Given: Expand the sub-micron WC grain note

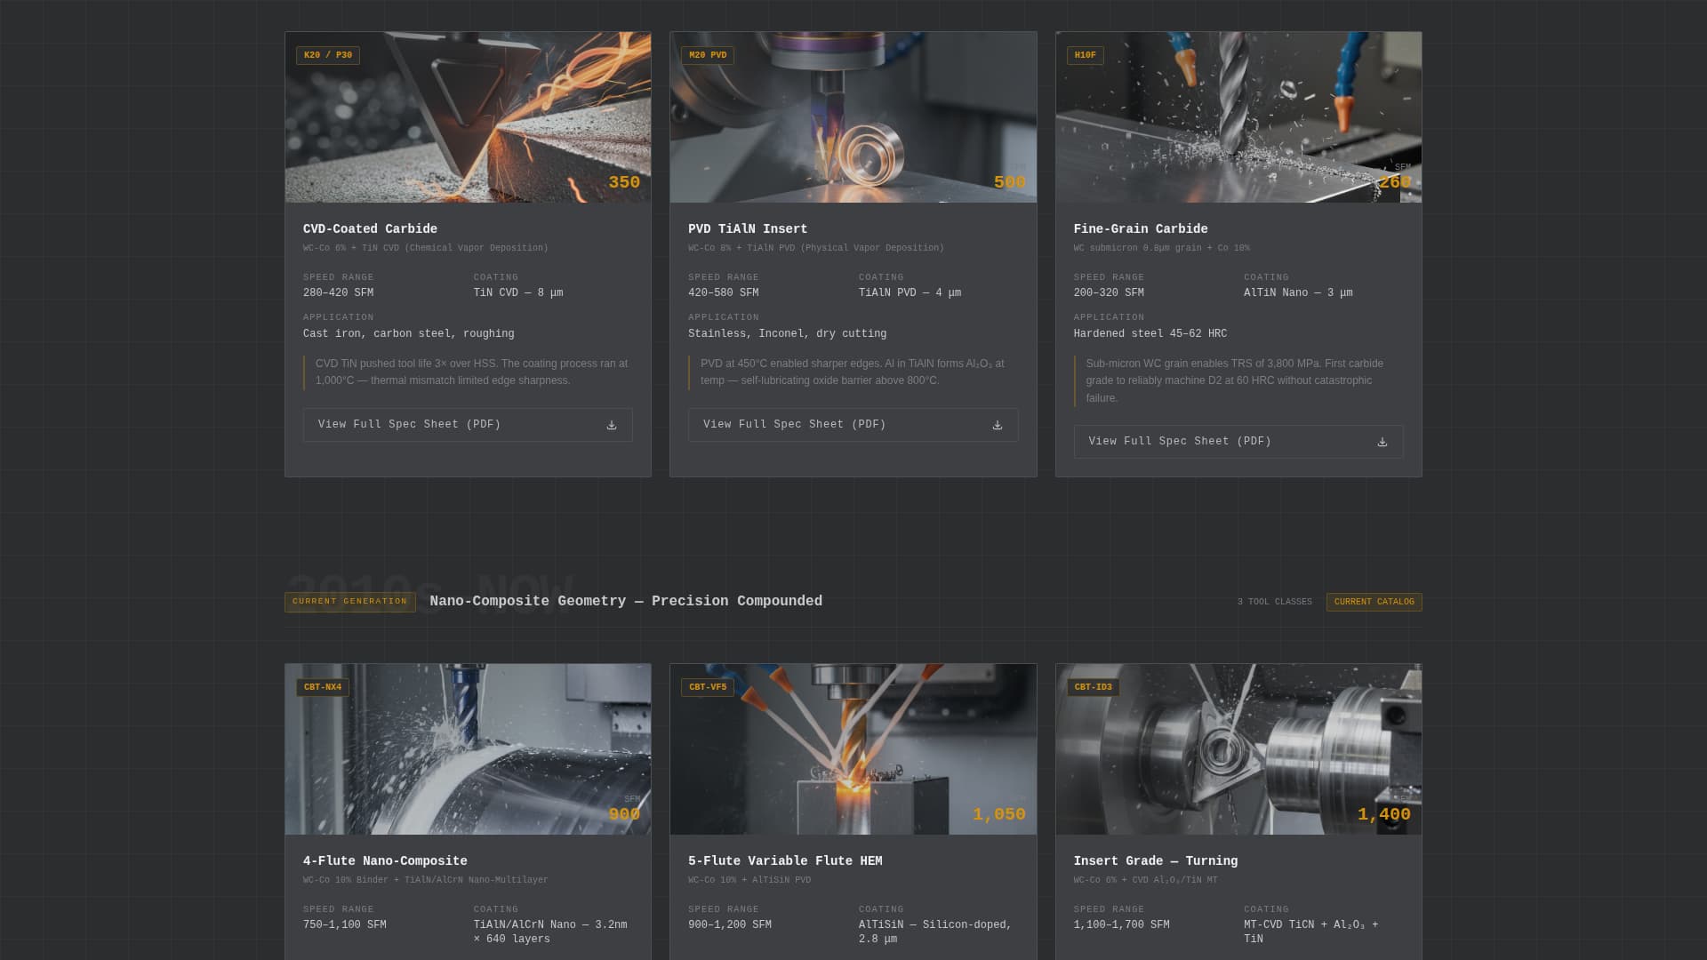Looking at the screenshot, I should tap(1235, 380).
